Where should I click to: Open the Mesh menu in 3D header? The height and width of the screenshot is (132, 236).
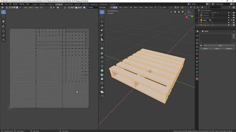pos(135,7)
